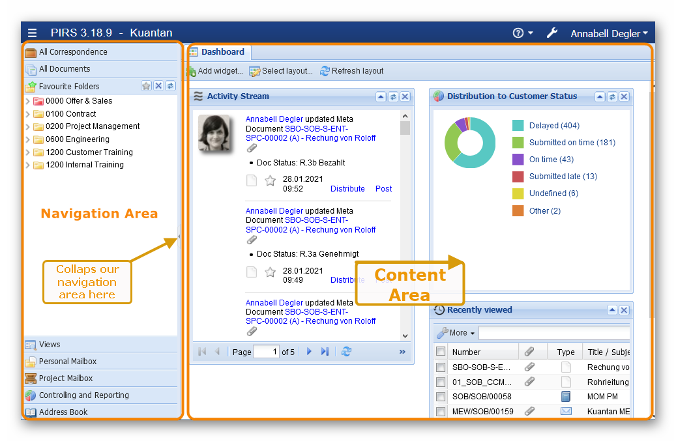Jump to last page of Activity Stream
The image size is (676, 441).
325,352
